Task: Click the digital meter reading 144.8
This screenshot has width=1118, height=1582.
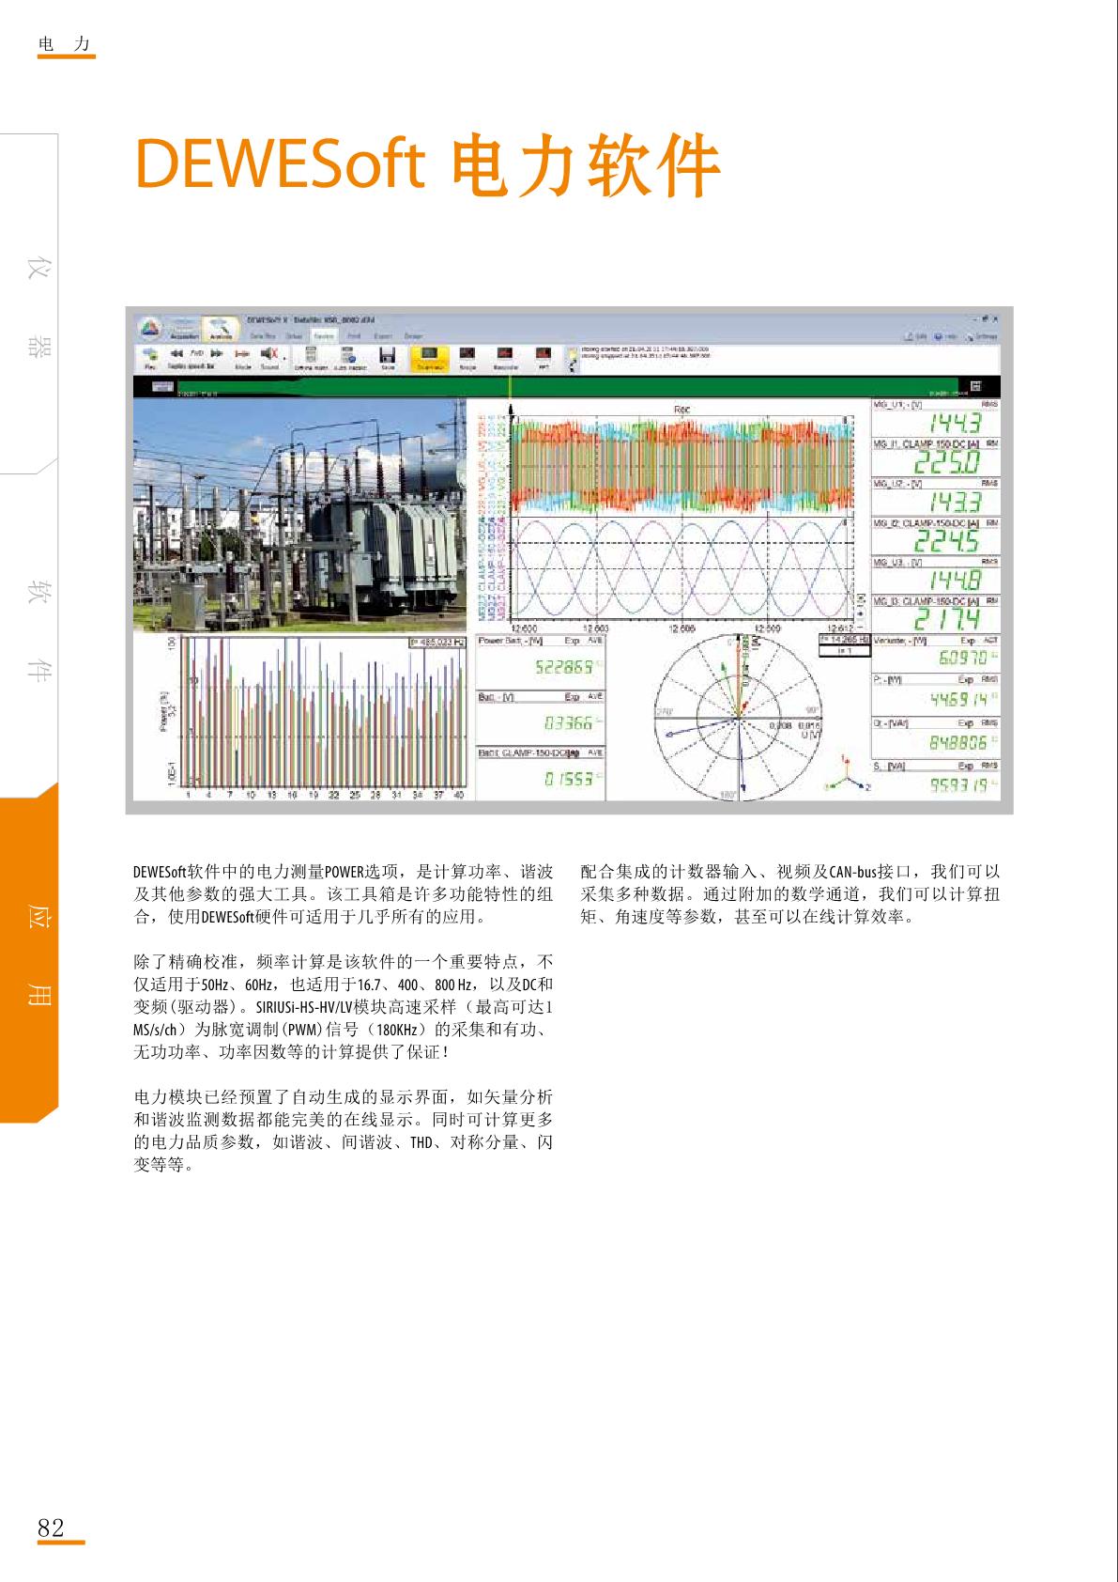Action: tap(955, 580)
